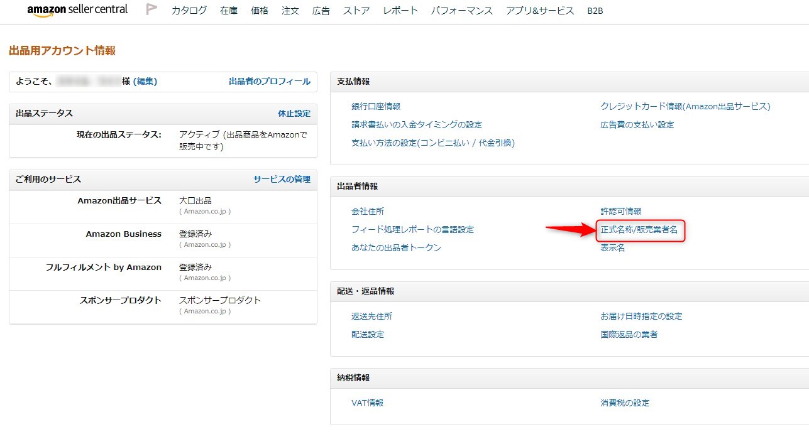Click the スポンサープロダクト row label

coord(121,300)
